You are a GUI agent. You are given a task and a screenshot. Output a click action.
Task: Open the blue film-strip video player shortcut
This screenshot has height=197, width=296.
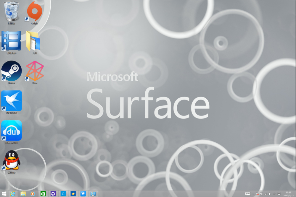click(11, 43)
